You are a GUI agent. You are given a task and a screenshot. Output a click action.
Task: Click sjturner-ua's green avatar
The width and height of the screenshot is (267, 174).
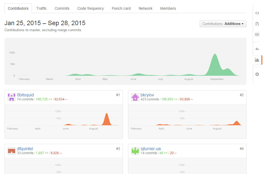[x=135, y=151]
